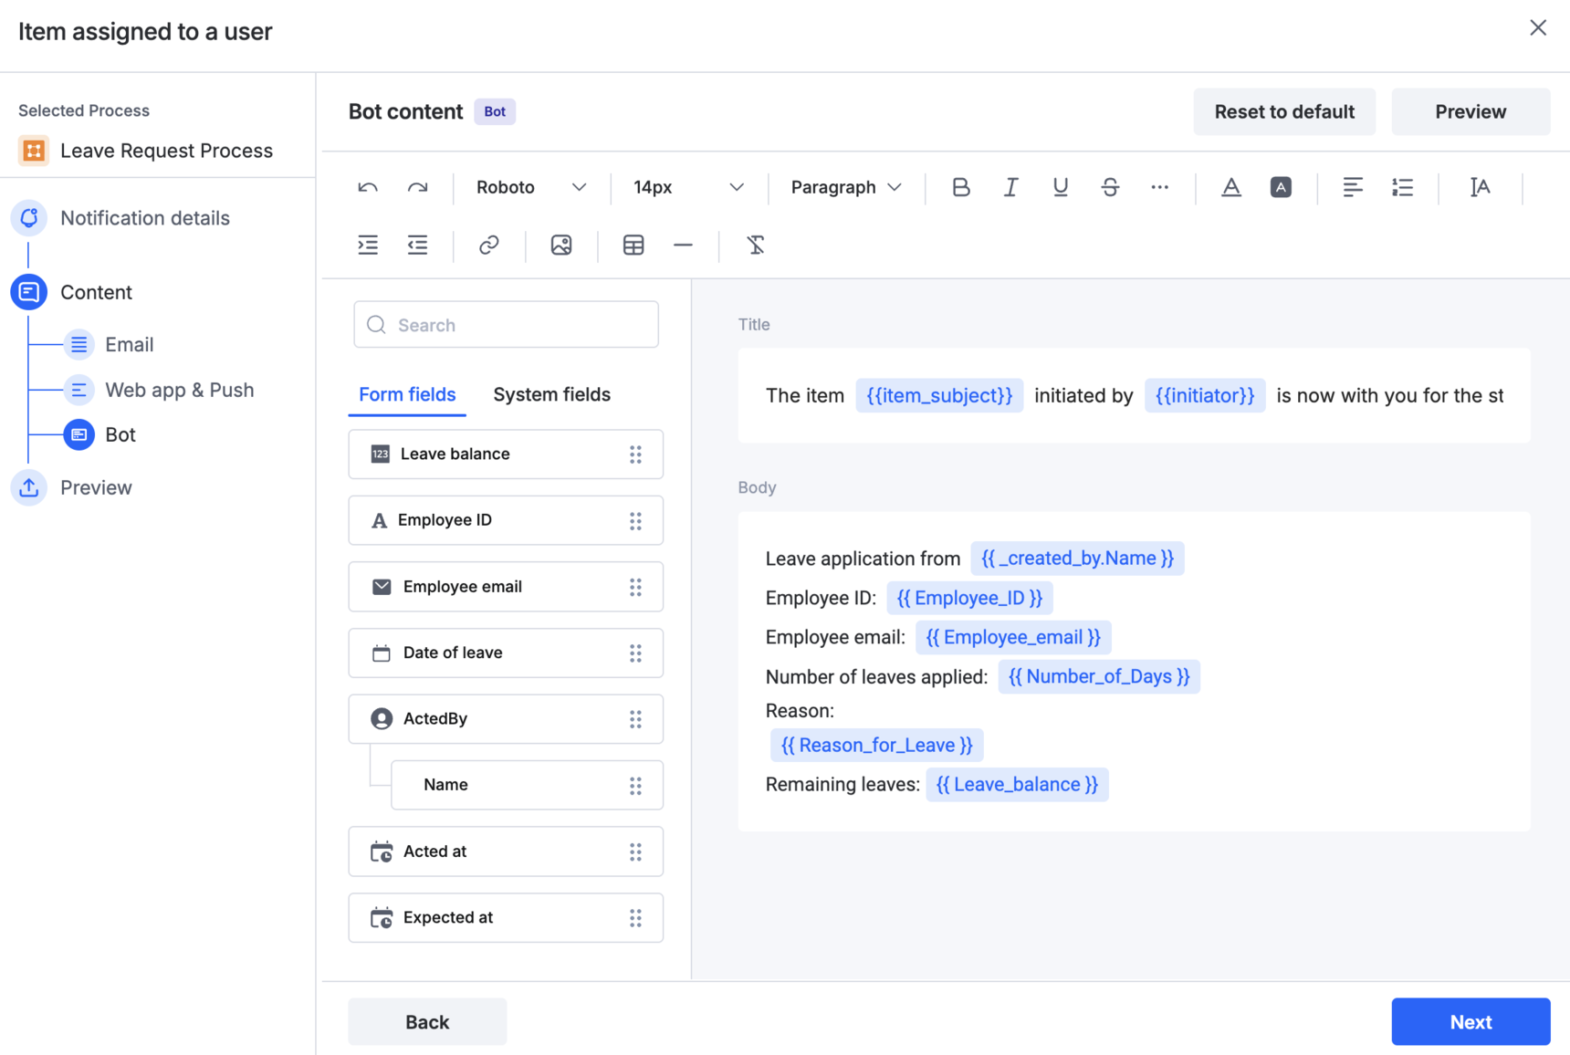The width and height of the screenshot is (1570, 1055).
Task: Insert a link using the link icon
Action: click(489, 245)
